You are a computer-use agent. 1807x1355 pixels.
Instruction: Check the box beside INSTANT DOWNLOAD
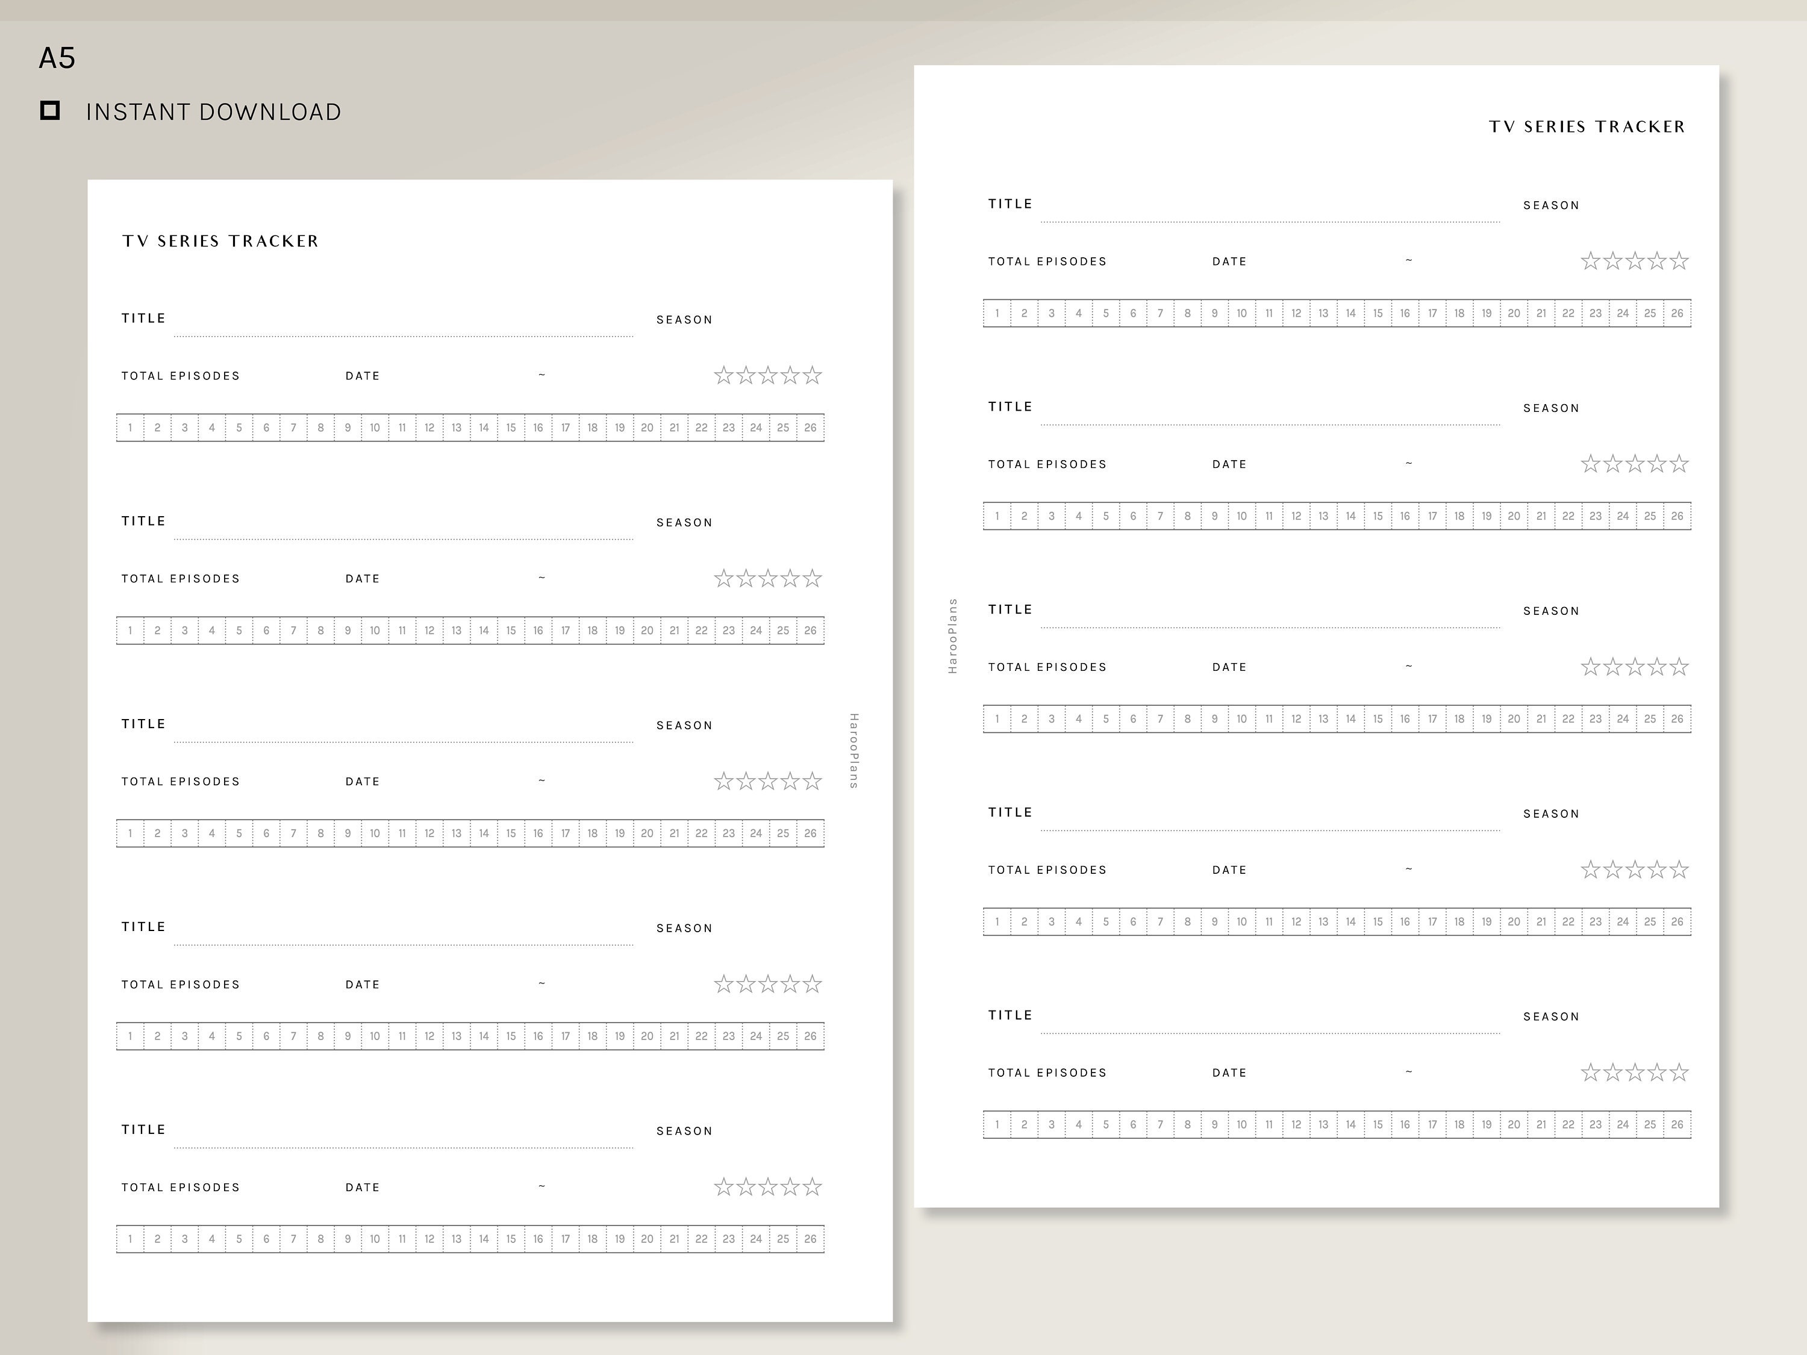tap(51, 110)
